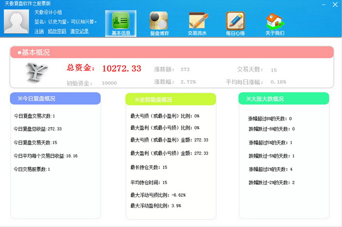
Task: Click the 基本概况 section header
Action: 172,52
